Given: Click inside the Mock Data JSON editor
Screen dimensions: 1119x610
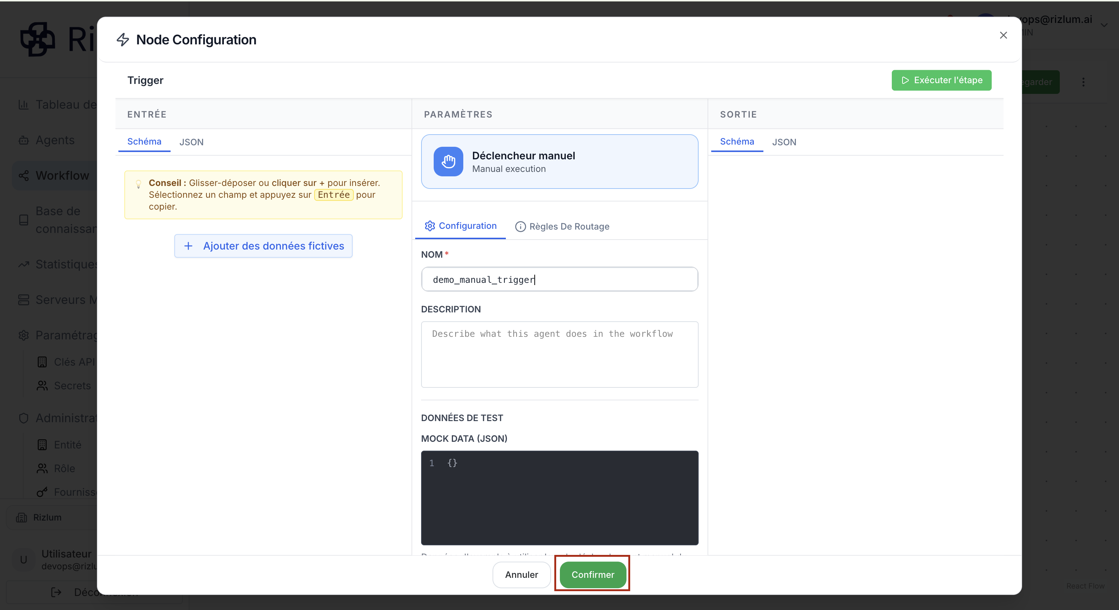Looking at the screenshot, I should 559,498.
